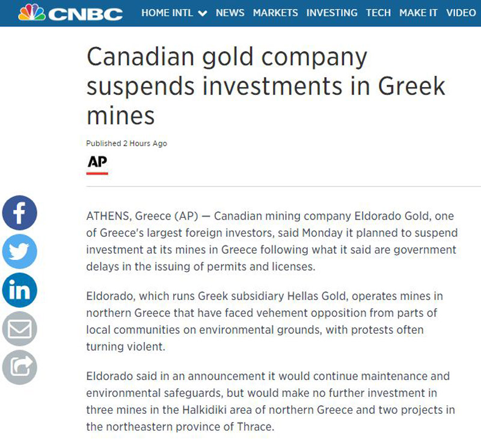Click the HOME INTL text label
Screen dimensions: 481x439
(x=167, y=13)
